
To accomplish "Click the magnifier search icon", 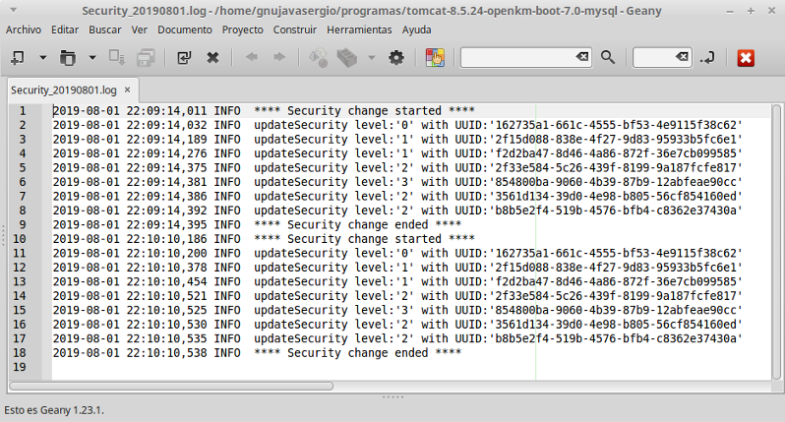I will [608, 58].
